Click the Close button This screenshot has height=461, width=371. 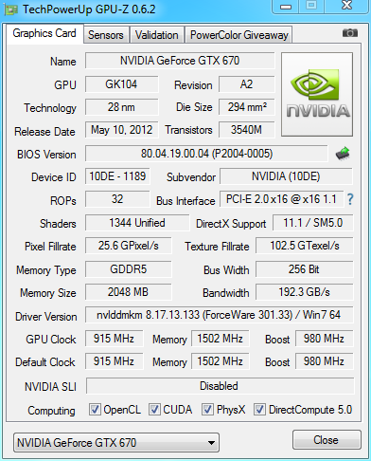327,440
